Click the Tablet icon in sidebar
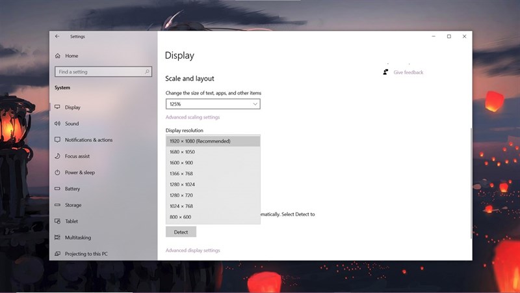The height and width of the screenshot is (293, 520). pos(57,221)
